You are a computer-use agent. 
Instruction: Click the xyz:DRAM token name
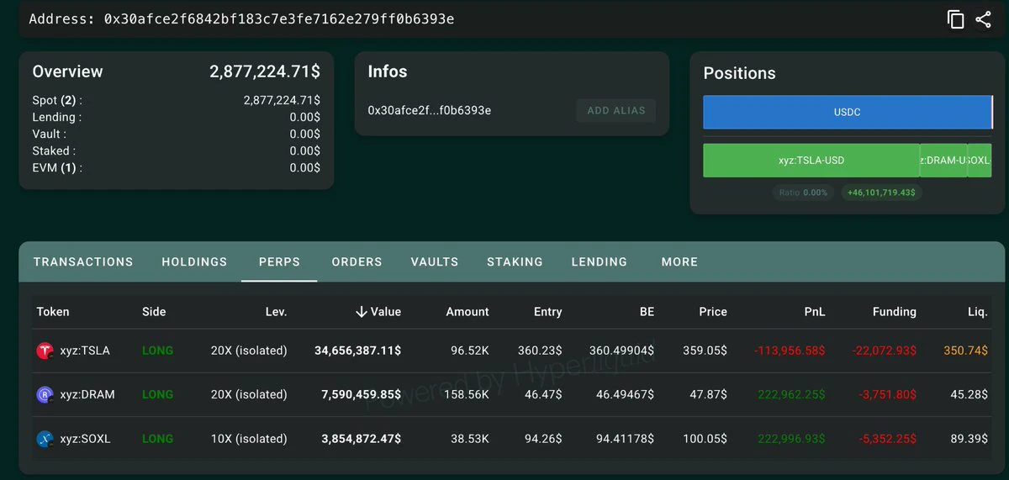[87, 394]
